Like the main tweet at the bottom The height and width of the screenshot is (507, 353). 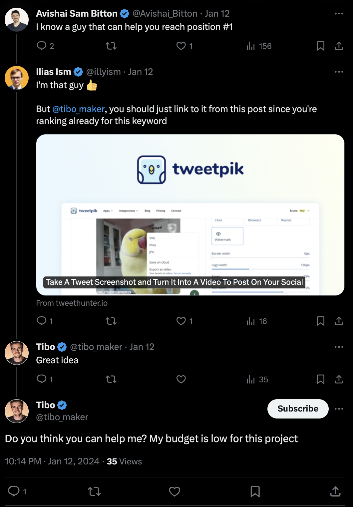pos(175,491)
